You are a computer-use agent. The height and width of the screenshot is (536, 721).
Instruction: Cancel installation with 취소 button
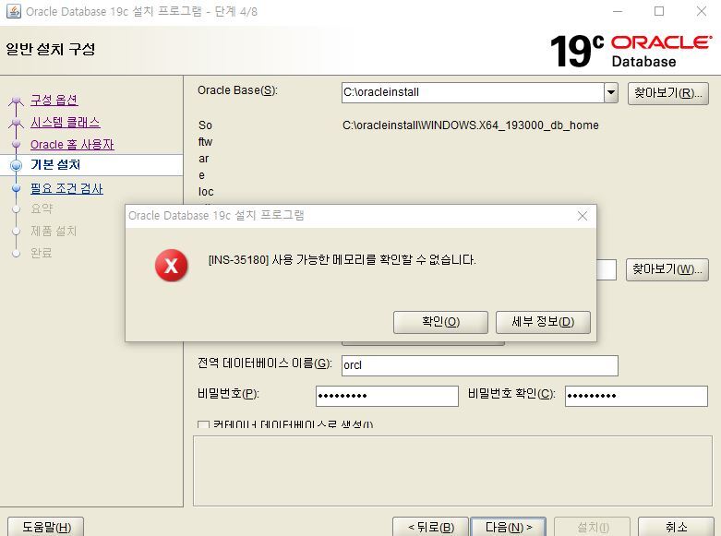point(676,527)
